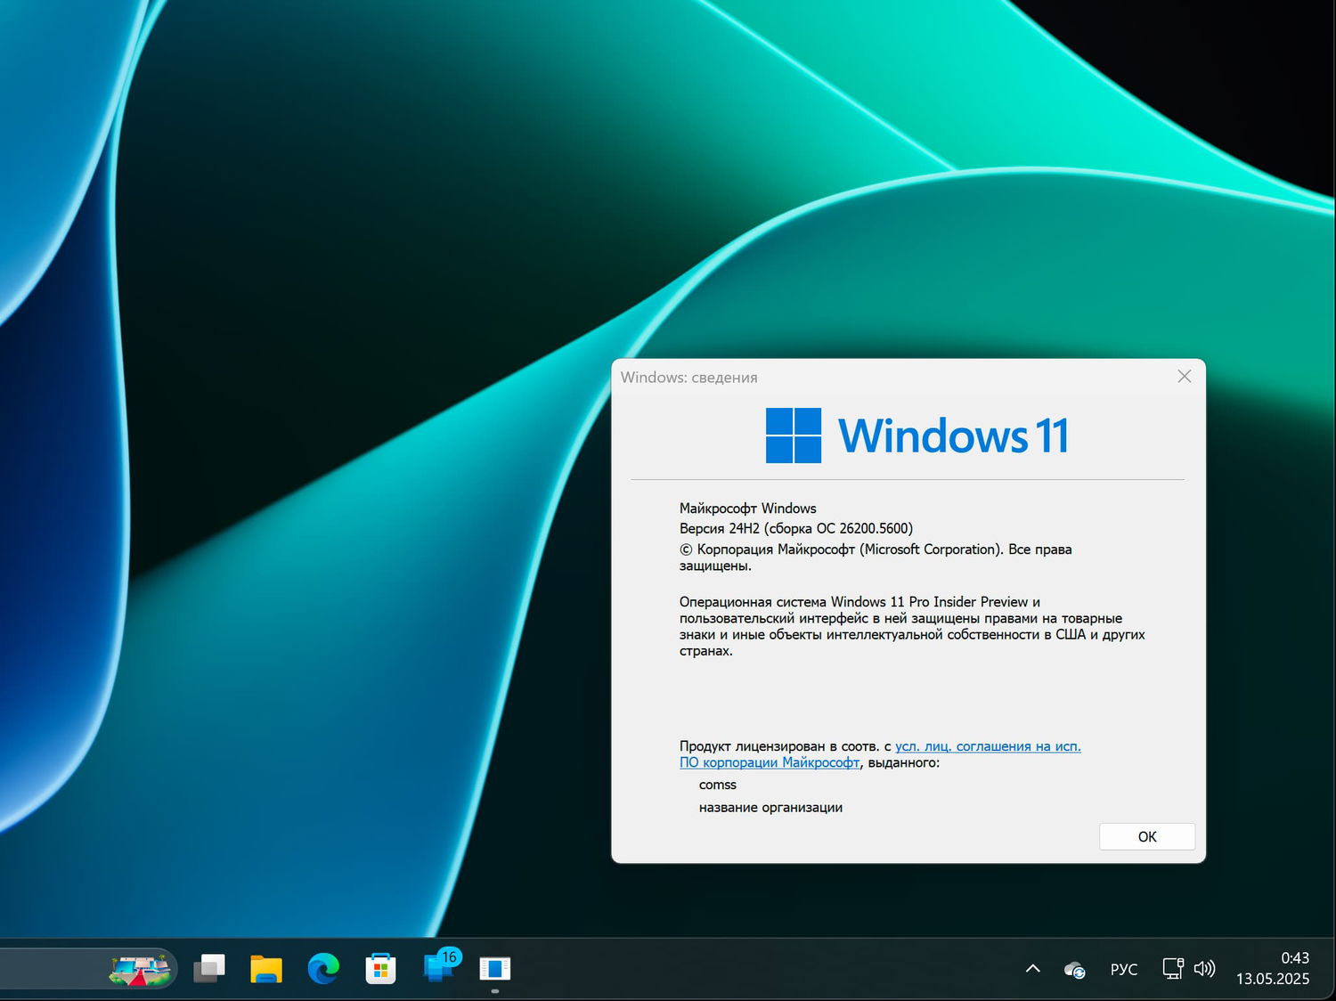
Task: Open the Widgets weather panel on taskbar
Action: click(x=141, y=968)
